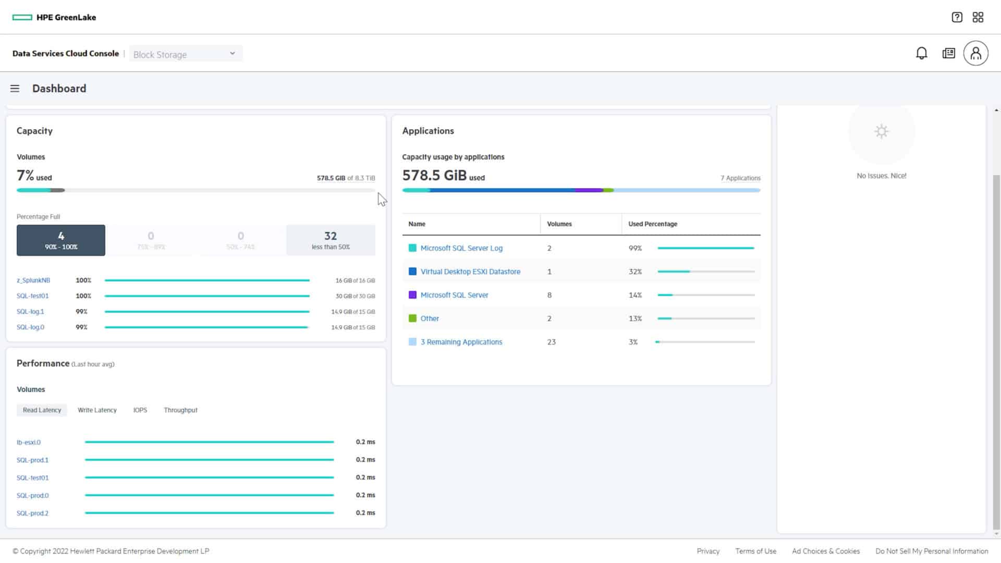Open the news announcements icon
The width and height of the screenshot is (1001, 563).
949,53
